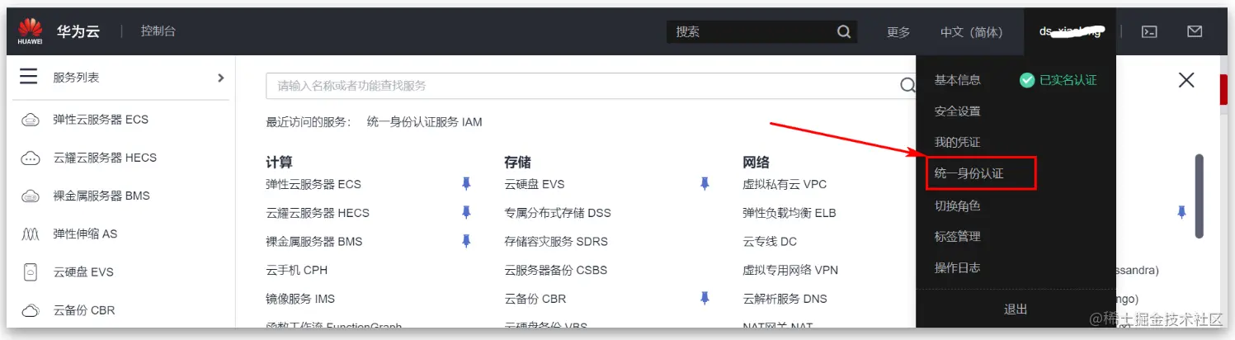1235x340 pixels.
Task: Unpin 裸金属服务器 BMS in 计算 column
Action: pyautogui.click(x=466, y=241)
